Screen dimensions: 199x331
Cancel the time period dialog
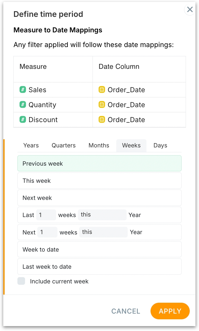pyautogui.click(x=126, y=311)
